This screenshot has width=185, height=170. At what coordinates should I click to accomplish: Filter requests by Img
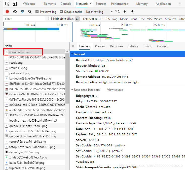115,19
